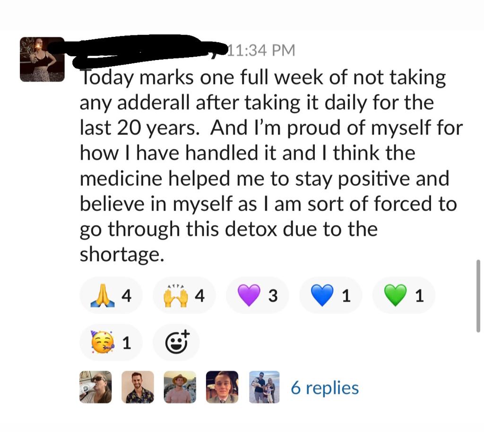Click the party face emoji reaction
This screenshot has height=432, width=484.
click(x=111, y=342)
